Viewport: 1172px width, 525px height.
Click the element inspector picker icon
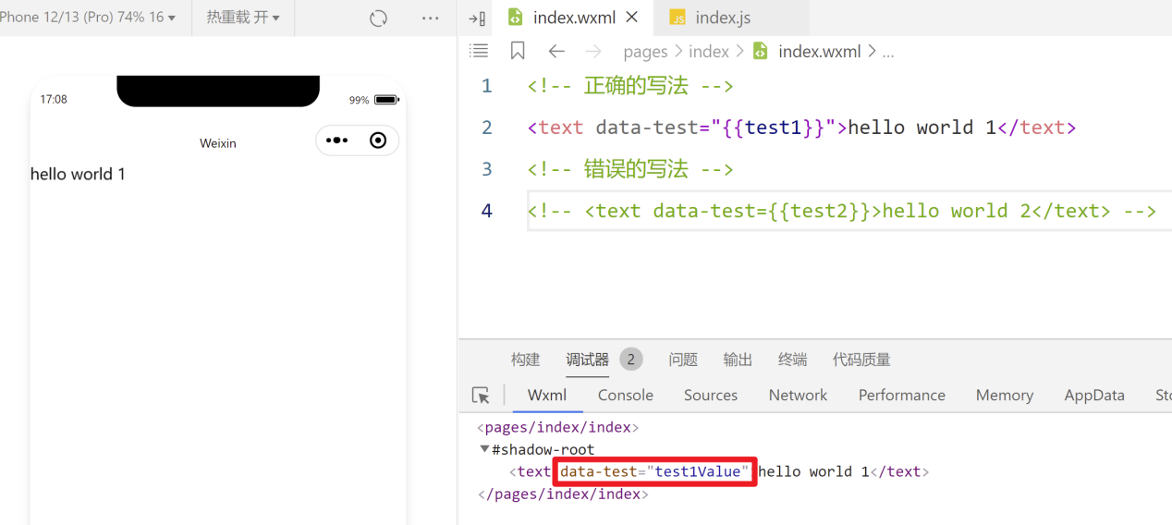pos(481,395)
